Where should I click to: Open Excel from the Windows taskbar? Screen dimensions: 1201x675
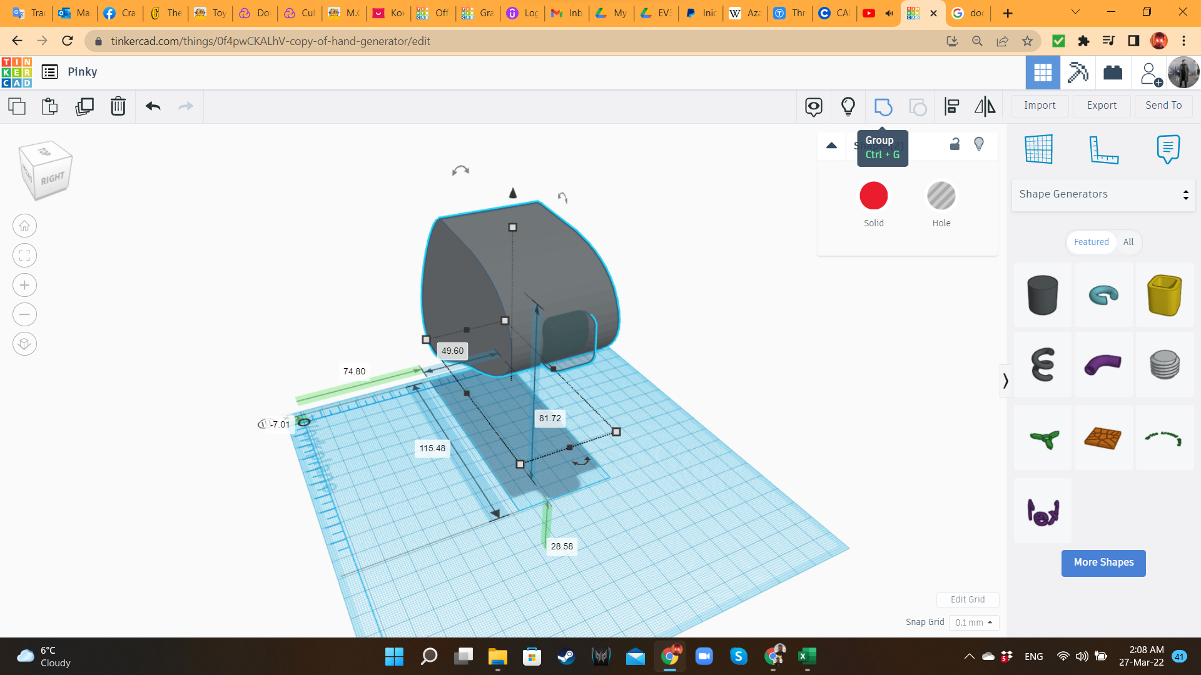coord(806,656)
